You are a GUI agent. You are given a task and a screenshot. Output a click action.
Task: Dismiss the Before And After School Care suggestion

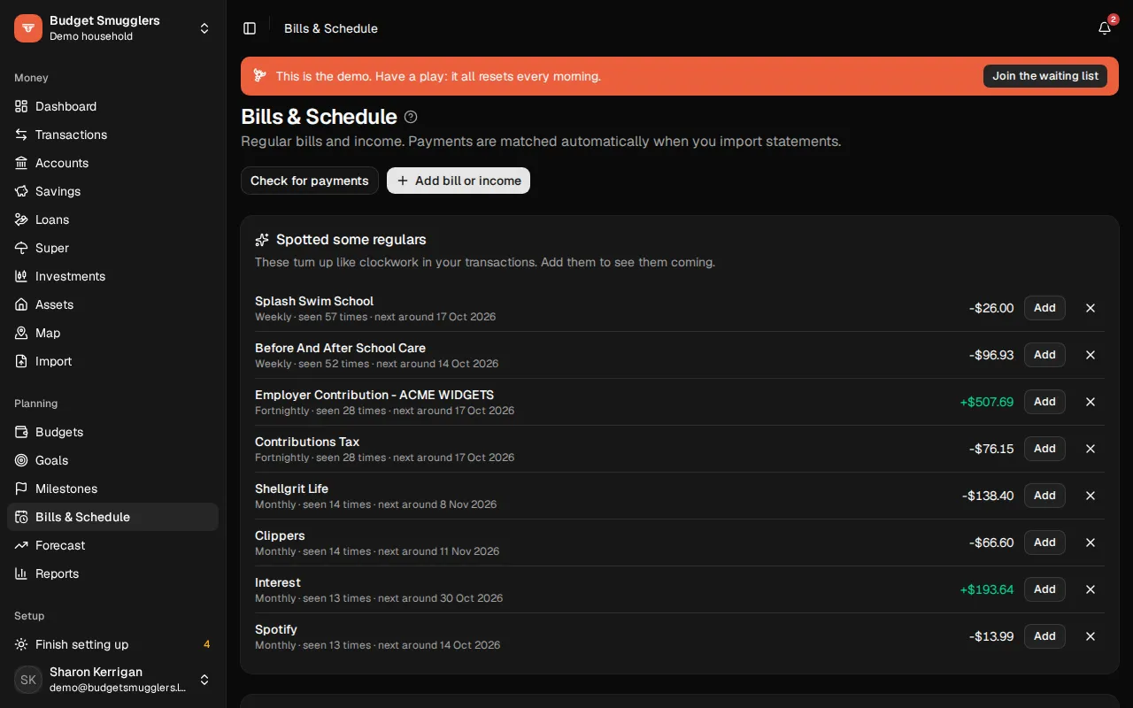click(1091, 355)
